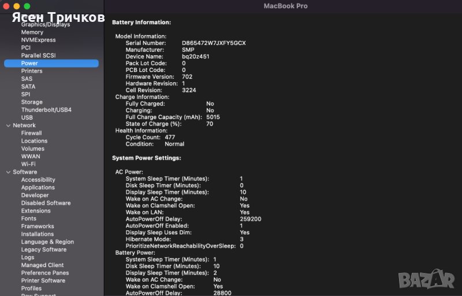Collapse the Network section chevron
Image resolution: width=462 pixels, height=296 pixels.
[8, 126]
